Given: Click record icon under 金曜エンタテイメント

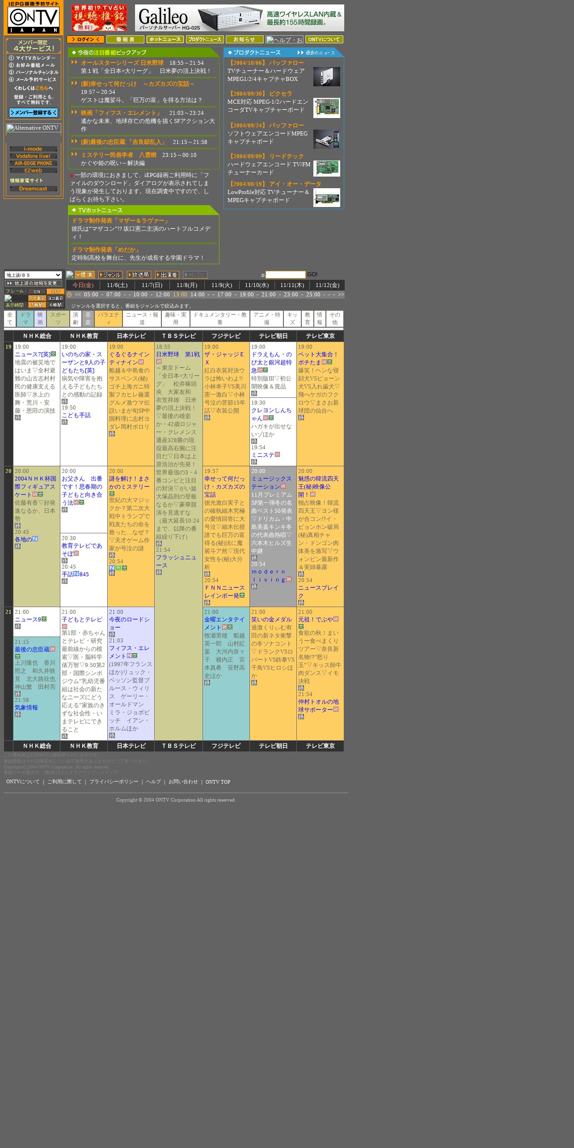Looking at the screenshot, I should (x=207, y=683).
